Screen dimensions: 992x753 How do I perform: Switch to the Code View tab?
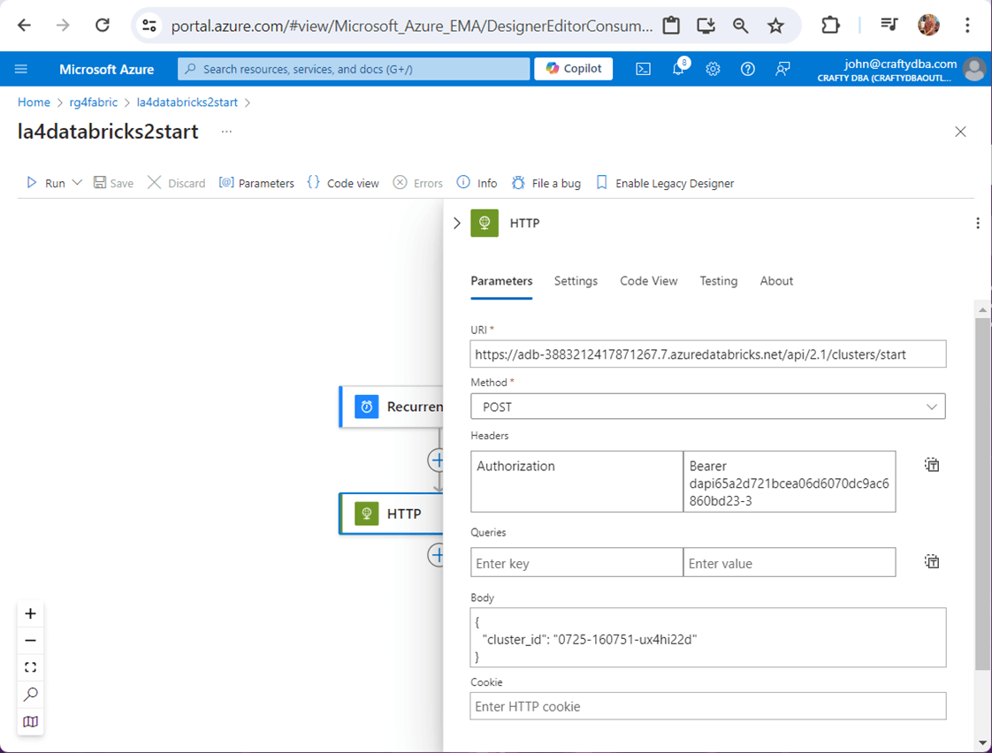(x=648, y=281)
